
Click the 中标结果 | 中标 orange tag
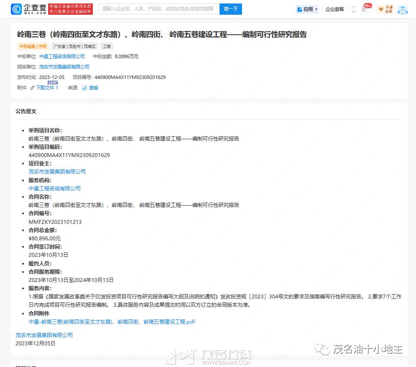click(33, 46)
